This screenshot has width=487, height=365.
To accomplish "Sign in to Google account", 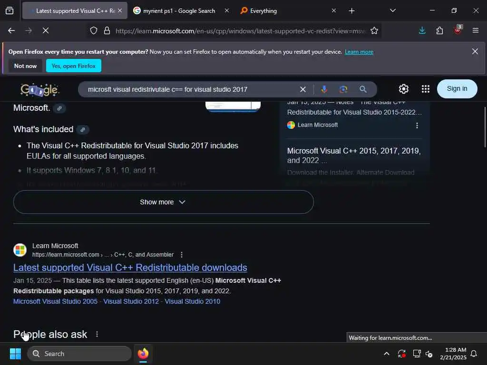I will 457,89.
